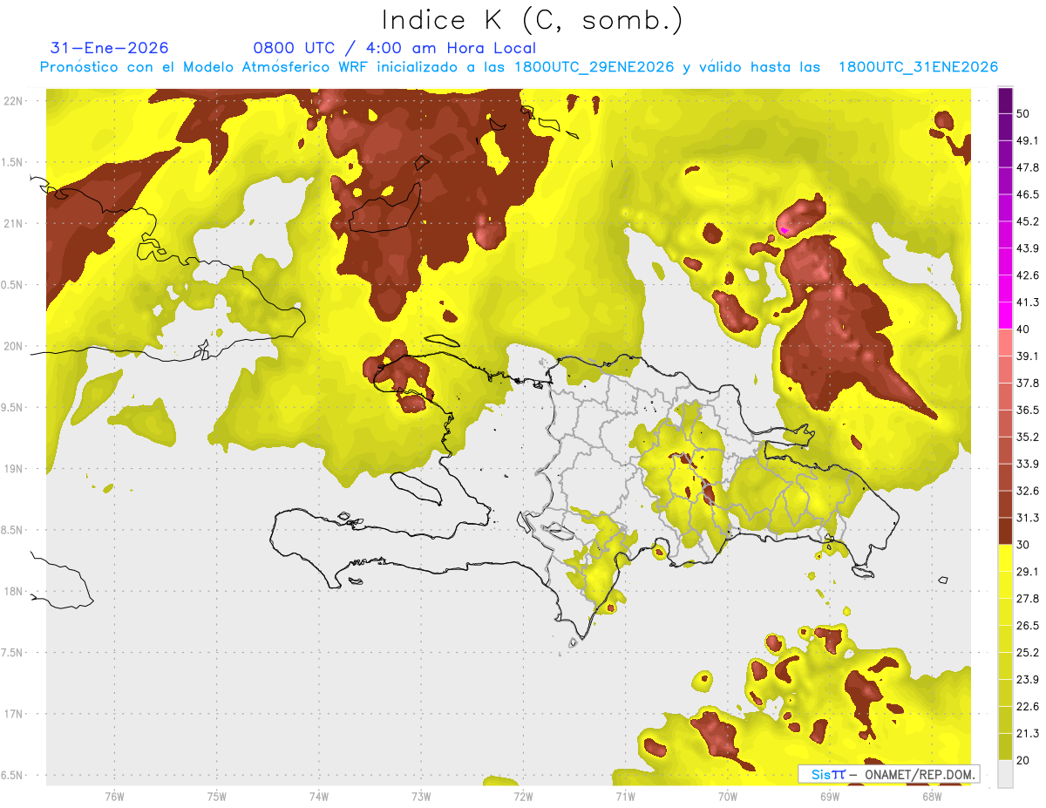Click the '49.1' value on color scale
The height and width of the screenshot is (808, 1046).
(1028, 140)
